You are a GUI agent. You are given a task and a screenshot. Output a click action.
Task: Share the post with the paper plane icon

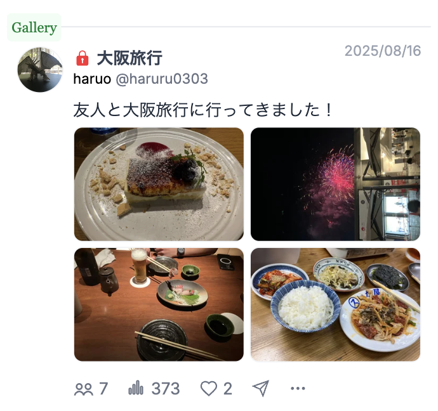(261, 388)
